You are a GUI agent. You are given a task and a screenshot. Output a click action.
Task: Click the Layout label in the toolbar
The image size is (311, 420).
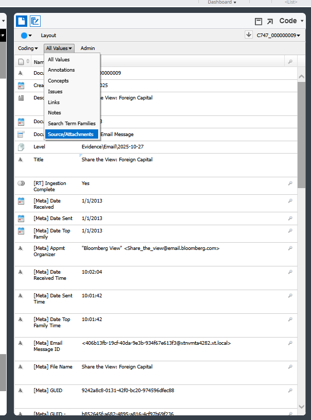coord(48,35)
